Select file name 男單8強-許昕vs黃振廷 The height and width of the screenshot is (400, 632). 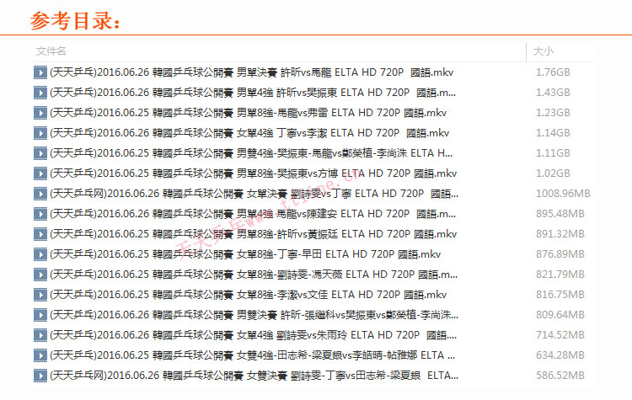pyautogui.click(x=253, y=234)
